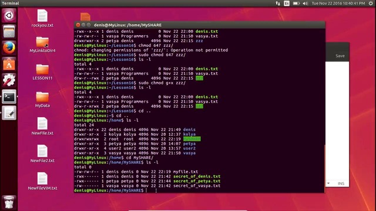Screen dimensions: 376x211
Task: Open the keyboard layout indicator
Action: 287,4
